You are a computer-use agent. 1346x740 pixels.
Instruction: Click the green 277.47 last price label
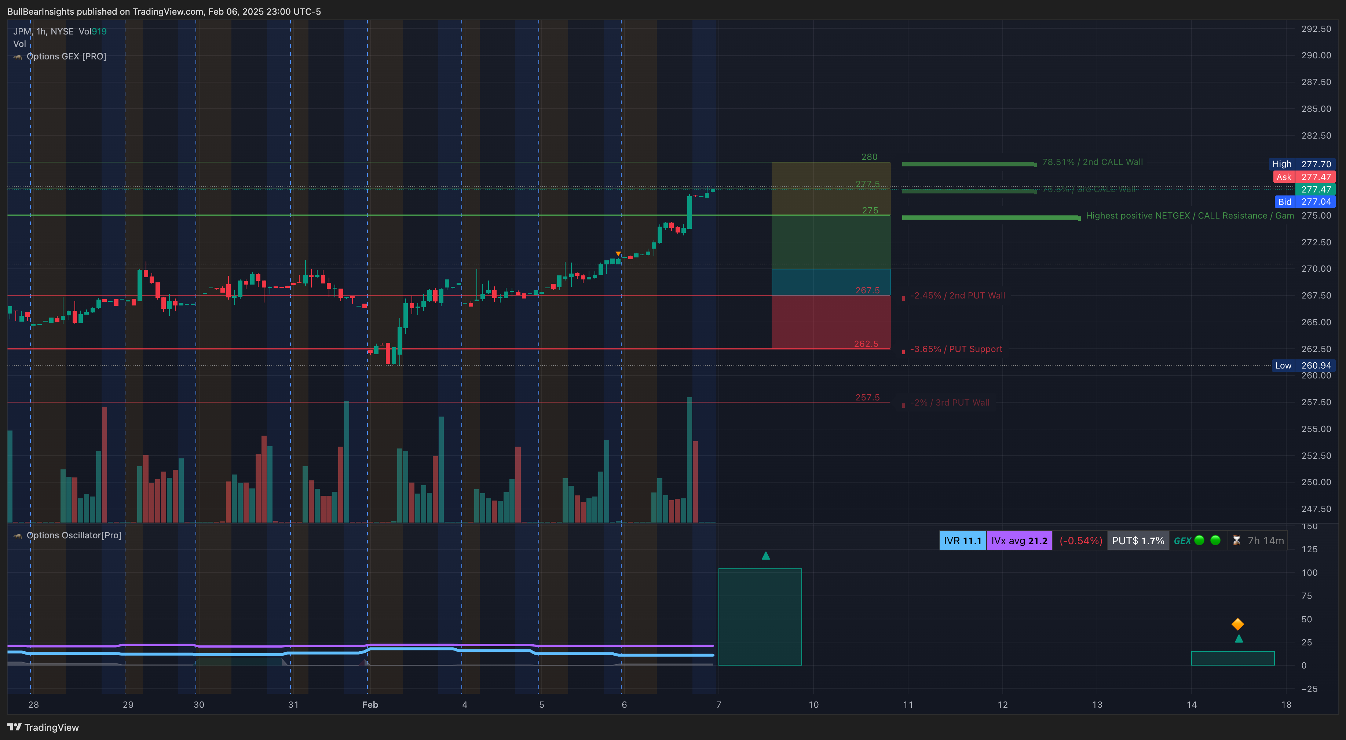point(1315,190)
